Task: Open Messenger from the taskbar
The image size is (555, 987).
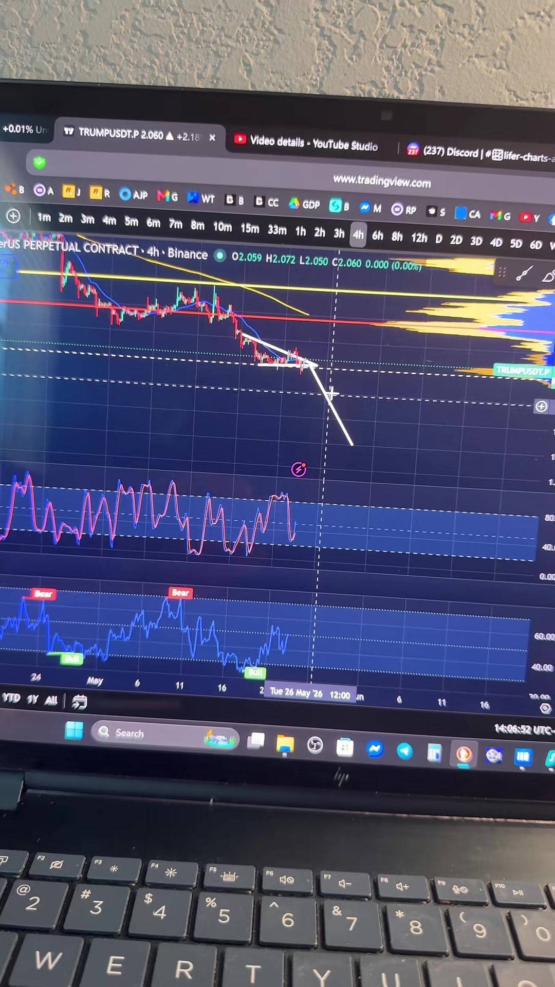Action: coord(375,749)
